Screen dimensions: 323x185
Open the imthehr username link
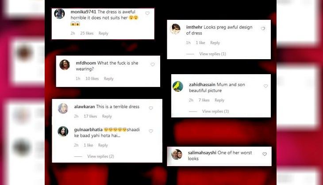[194, 27]
